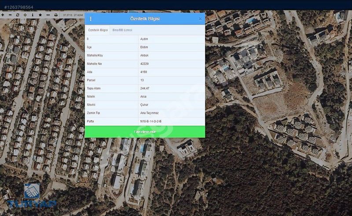The image size is (352, 216).
Task: Click the coordinates readout 37.3713 : 27.4244
Action: pyautogui.click(x=73, y=15)
